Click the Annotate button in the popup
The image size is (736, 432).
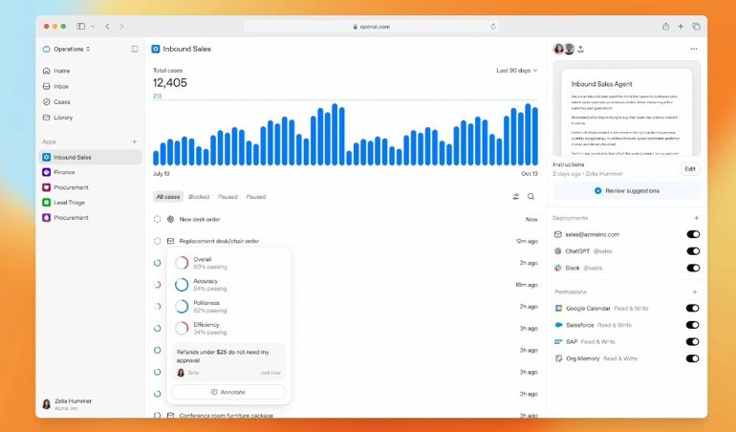228,392
